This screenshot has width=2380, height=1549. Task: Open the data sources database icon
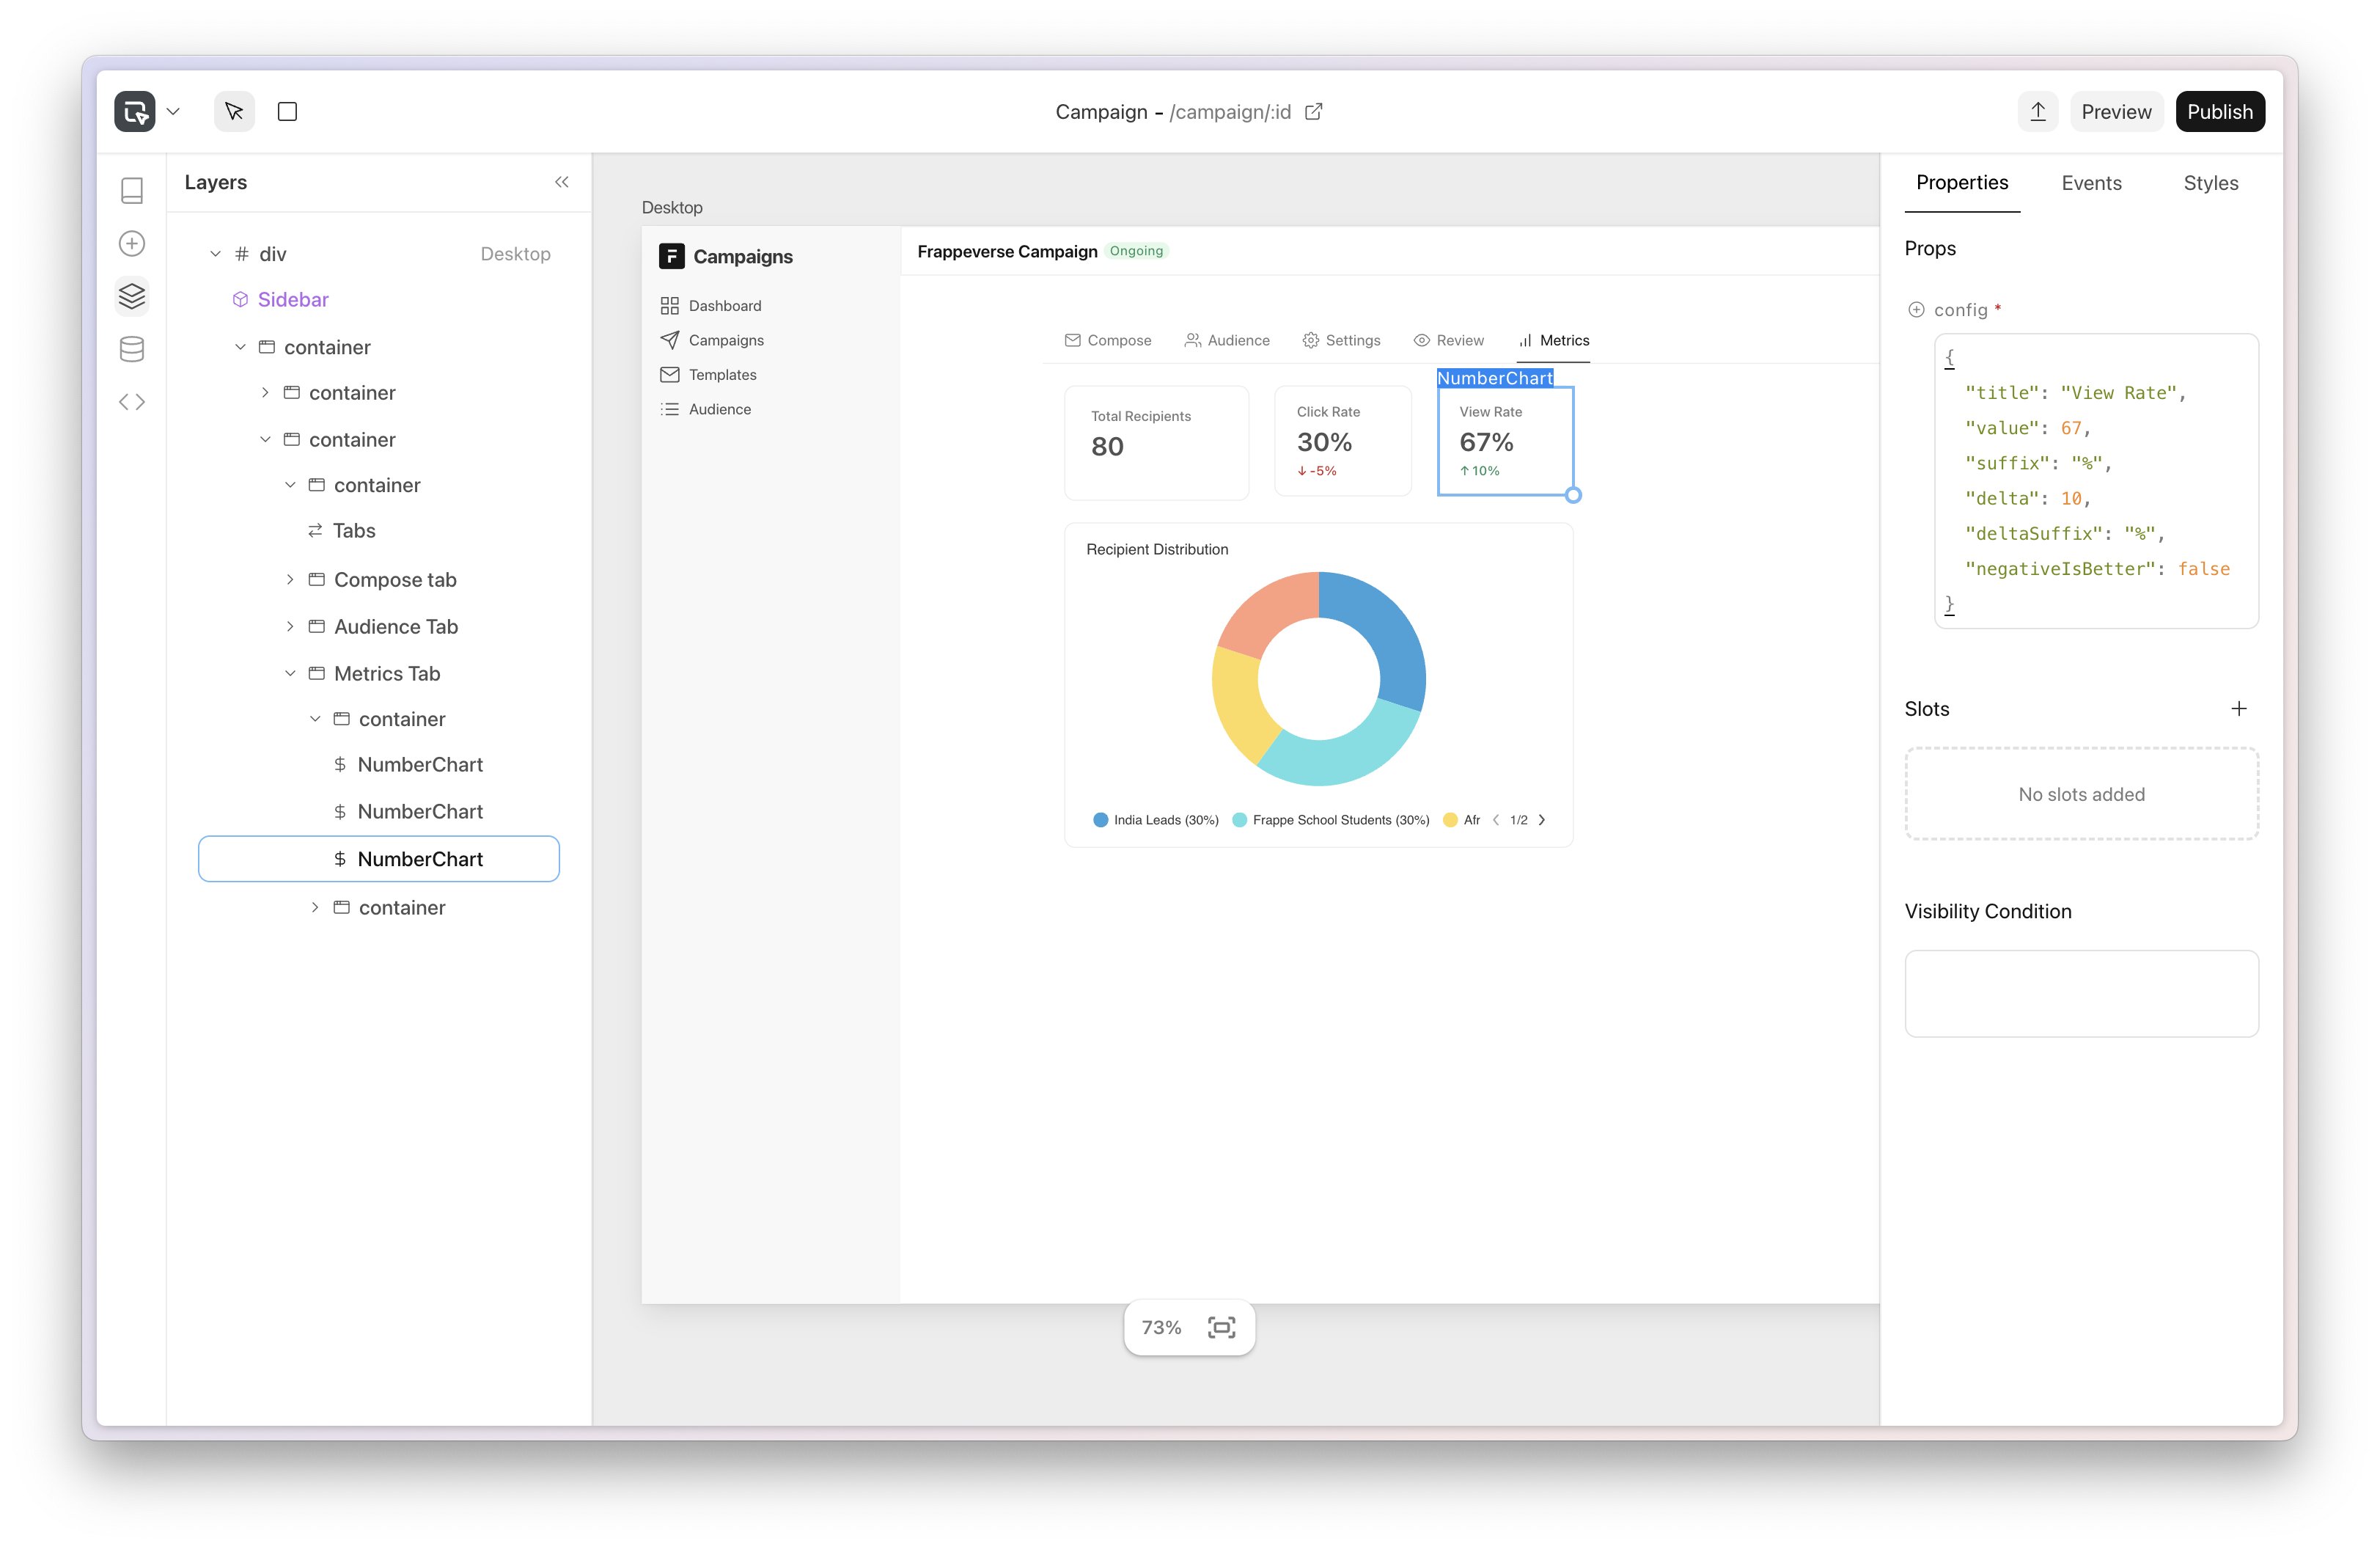point(132,349)
